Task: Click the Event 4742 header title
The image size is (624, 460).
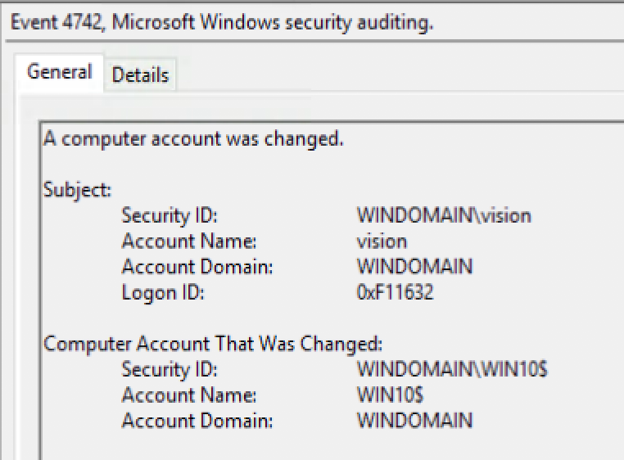Action: click(x=222, y=22)
